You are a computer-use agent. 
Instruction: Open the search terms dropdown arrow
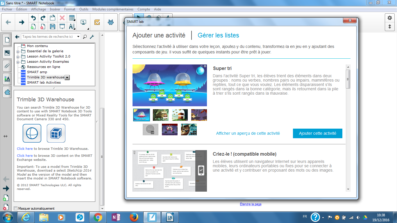pyautogui.click(x=78, y=37)
